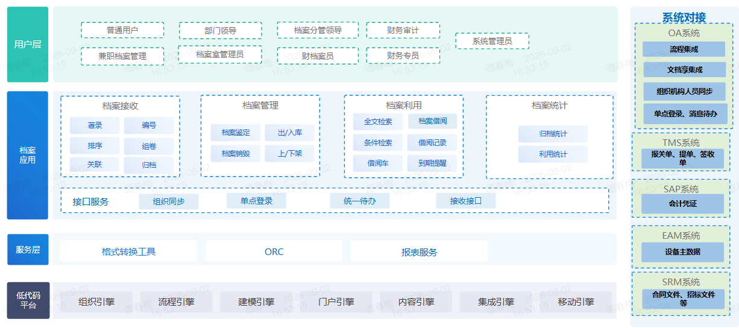Image resolution: width=739 pixels, height=328 pixels.
Task: Click 单点登录、消息待办 item
Action: coord(685,114)
